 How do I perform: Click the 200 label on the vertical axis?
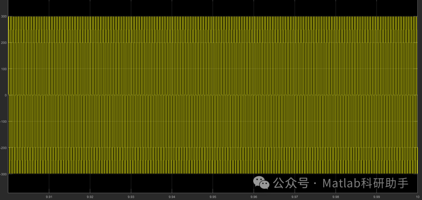(4, 43)
